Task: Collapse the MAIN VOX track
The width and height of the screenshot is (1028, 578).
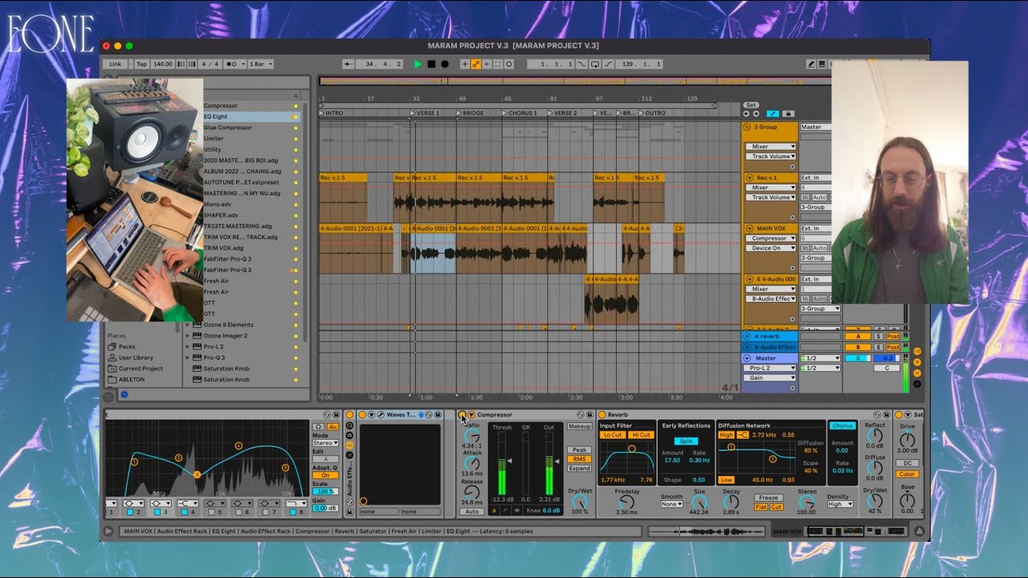Action: pyautogui.click(x=750, y=229)
